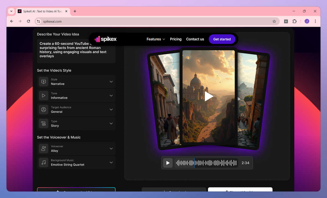Close the SpikeX AI tab
327x198 pixels.
tap(66, 11)
